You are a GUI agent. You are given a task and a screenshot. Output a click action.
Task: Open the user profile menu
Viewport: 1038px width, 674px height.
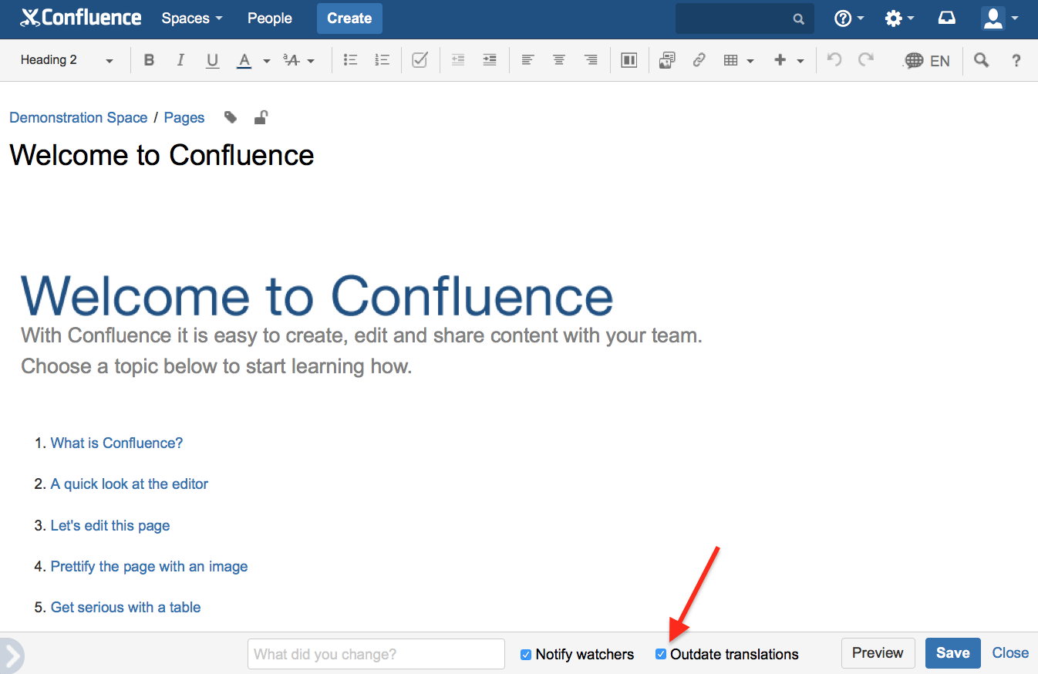point(999,19)
